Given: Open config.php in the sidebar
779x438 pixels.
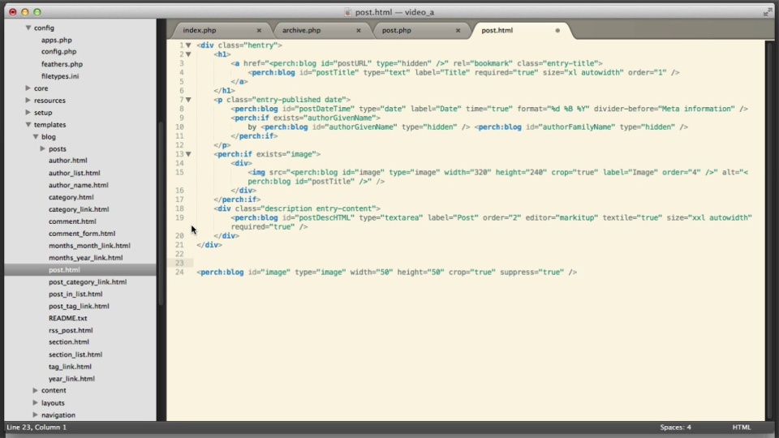Looking at the screenshot, I should pos(58,52).
